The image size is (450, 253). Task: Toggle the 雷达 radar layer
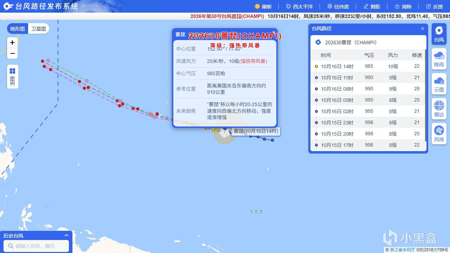[439, 109]
